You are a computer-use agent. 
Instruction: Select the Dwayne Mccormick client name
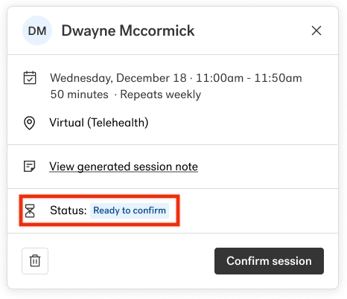128,31
